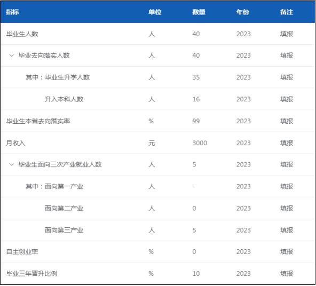Select the 自主创业率 row label
Image resolution: width=316 pixels, height=286 pixels.
click(x=22, y=252)
